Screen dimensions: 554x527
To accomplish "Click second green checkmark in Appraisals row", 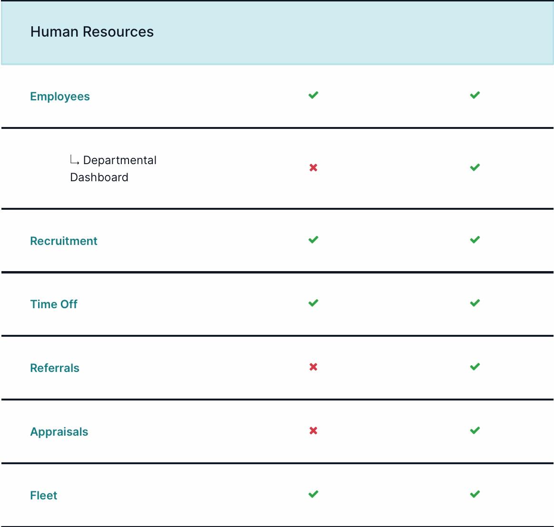I will pyautogui.click(x=475, y=430).
